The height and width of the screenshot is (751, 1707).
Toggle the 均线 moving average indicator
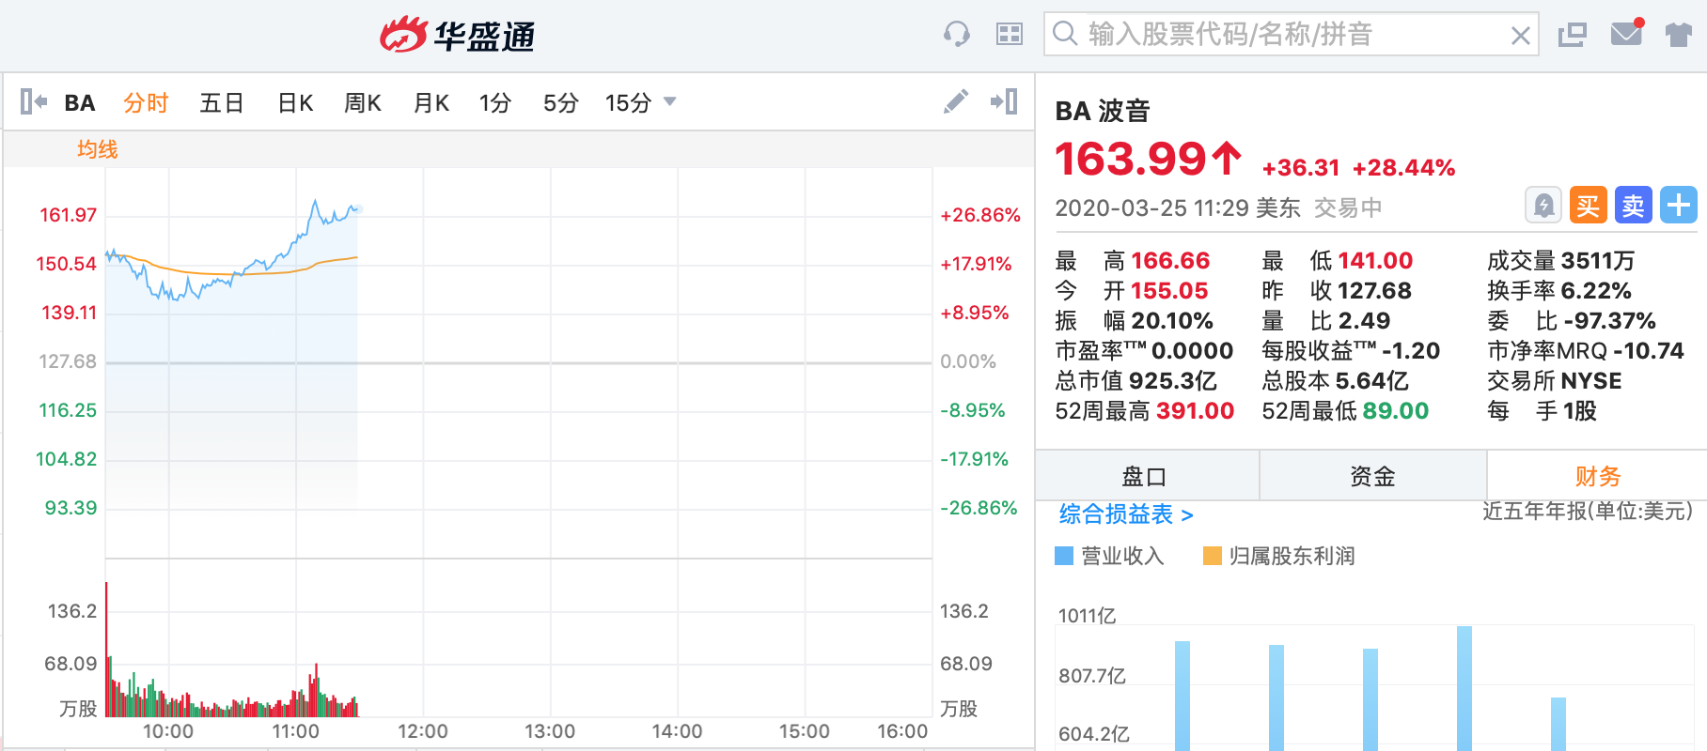[x=98, y=149]
